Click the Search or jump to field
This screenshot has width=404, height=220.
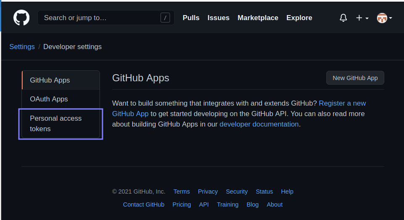[101, 18]
